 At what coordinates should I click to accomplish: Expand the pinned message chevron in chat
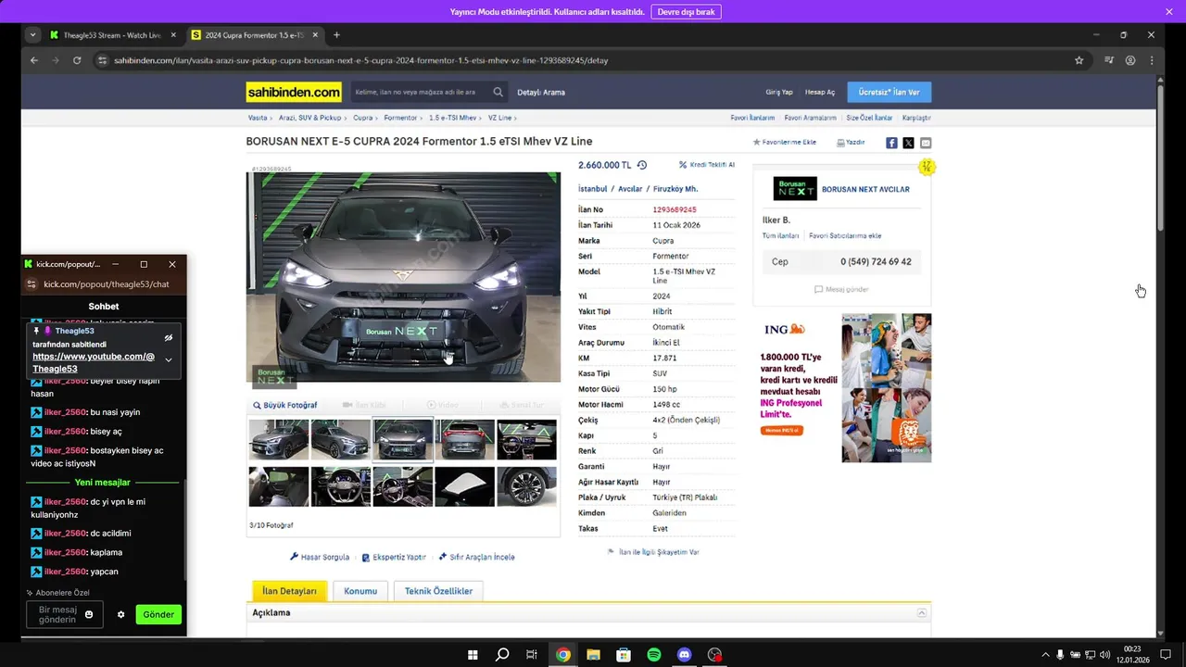coord(169,359)
